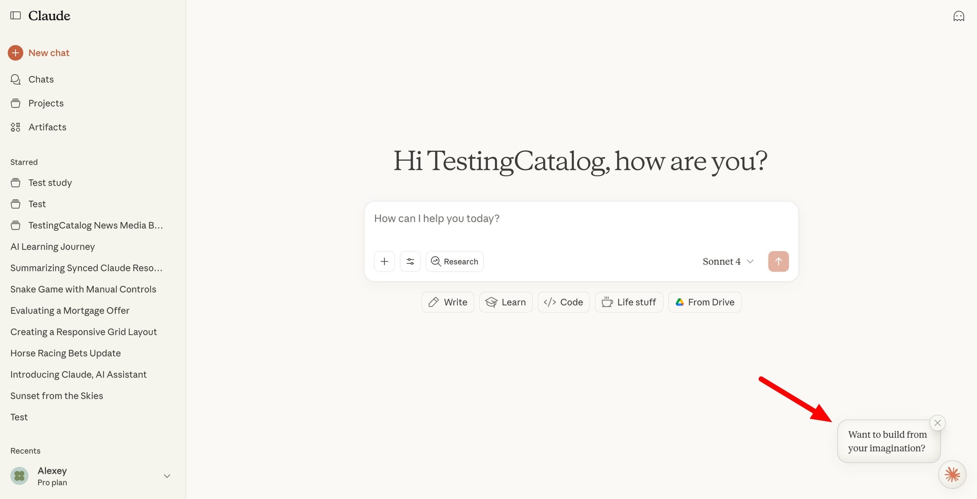Expand the Alexey Pro plan account menu
The width and height of the screenshot is (977, 499).
tap(167, 476)
